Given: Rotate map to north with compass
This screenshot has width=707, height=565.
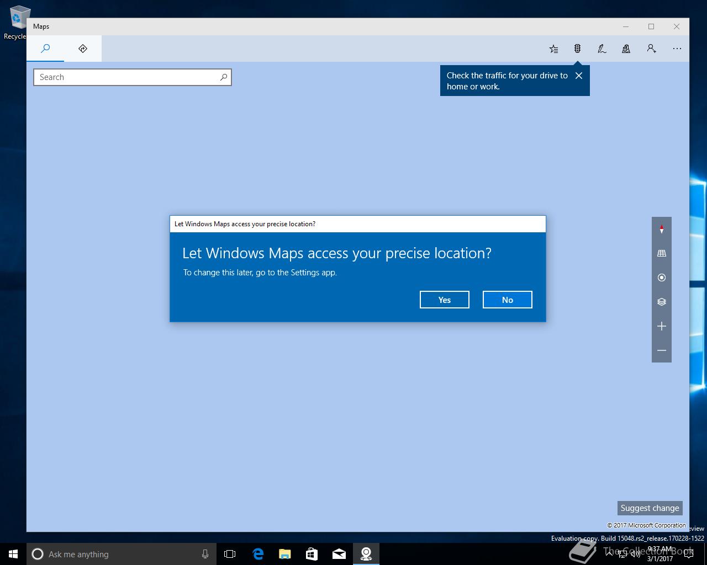Looking at the screenshot, I should point(662,229).
